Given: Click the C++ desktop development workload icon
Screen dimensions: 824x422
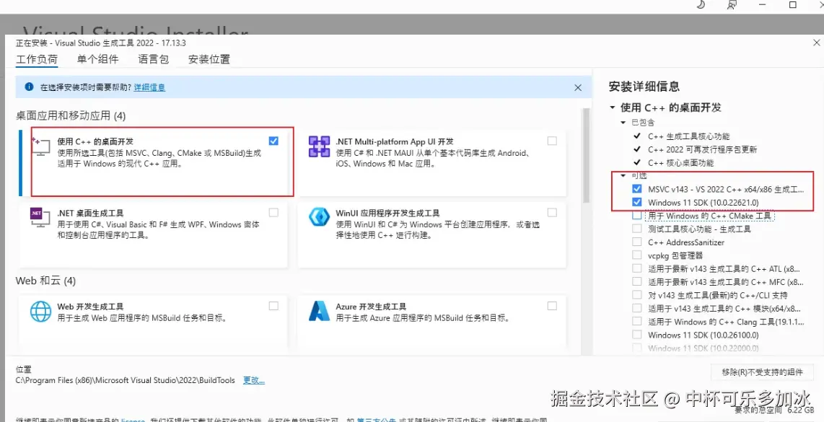Looking at the screenshot, I should (x=41, y=146).
